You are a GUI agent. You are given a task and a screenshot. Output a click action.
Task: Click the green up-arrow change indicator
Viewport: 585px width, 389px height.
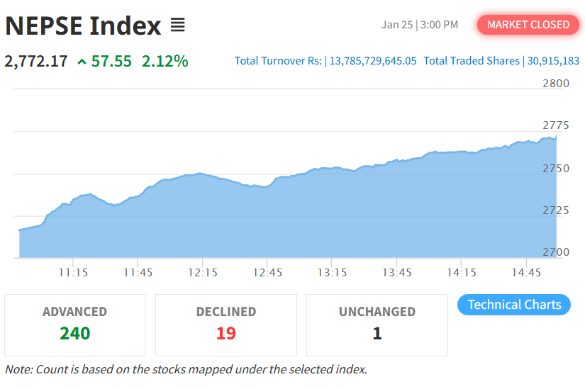(x=82, y=62)
